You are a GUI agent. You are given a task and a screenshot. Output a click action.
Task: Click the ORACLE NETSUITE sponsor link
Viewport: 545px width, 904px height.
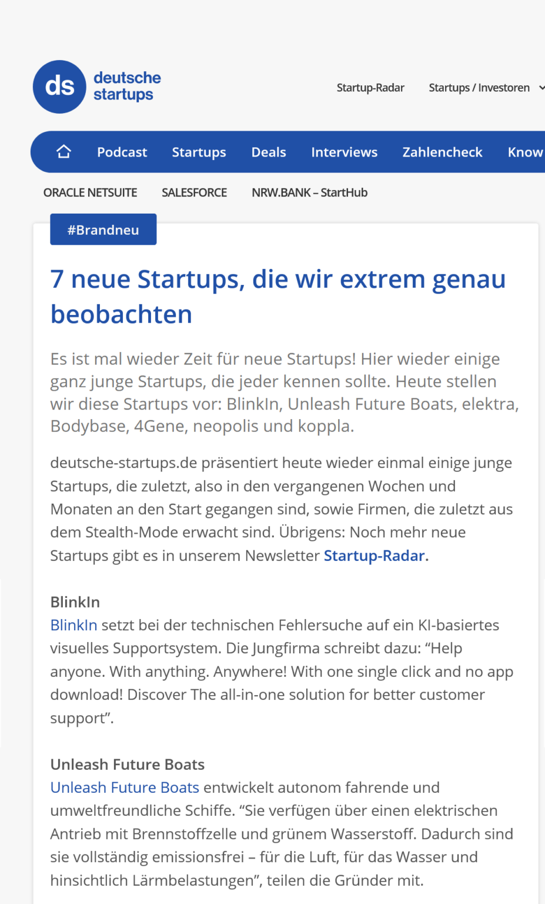[x=90, y=192]
